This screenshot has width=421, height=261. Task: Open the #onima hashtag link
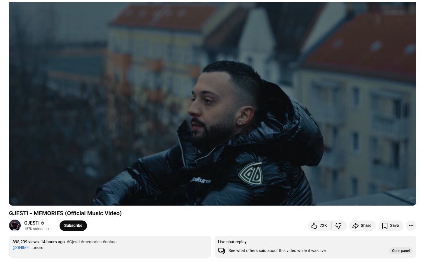click(110, 242)
